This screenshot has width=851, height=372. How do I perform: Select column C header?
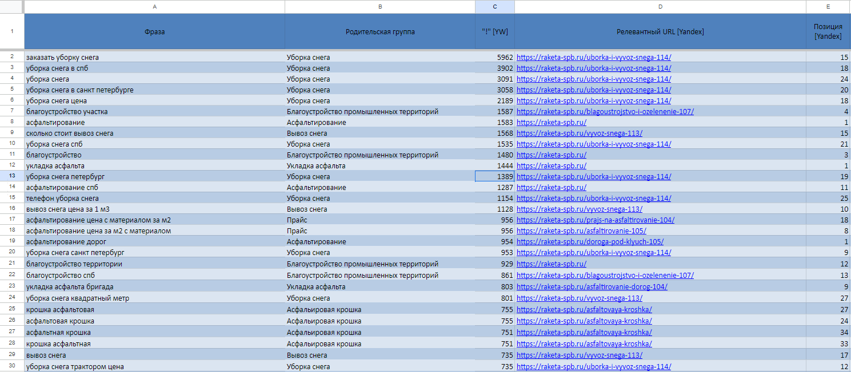click(494, 6)
